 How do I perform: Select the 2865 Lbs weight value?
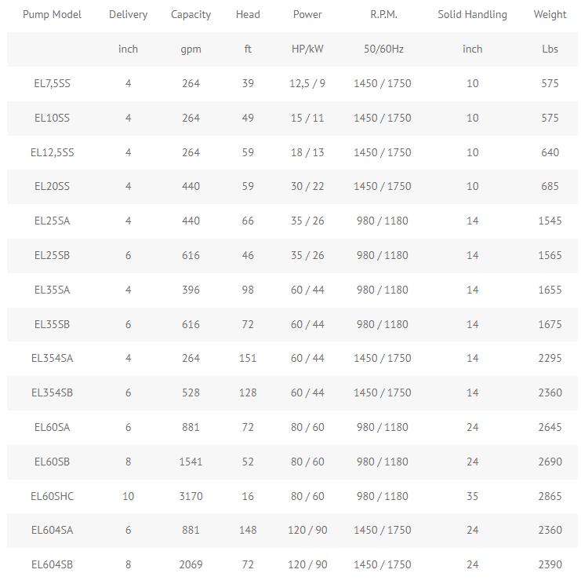pyautogui.click(x=550, y=496)
